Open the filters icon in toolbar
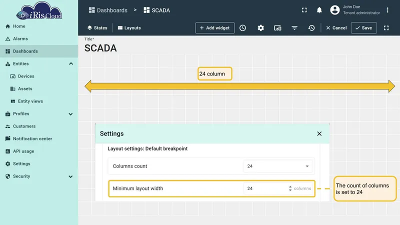This screenshot has height=225, width=400. tap(294, 28)
